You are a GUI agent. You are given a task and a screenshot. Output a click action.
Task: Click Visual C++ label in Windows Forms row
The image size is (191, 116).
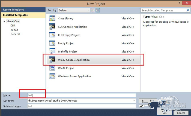[x=128, y=76]
